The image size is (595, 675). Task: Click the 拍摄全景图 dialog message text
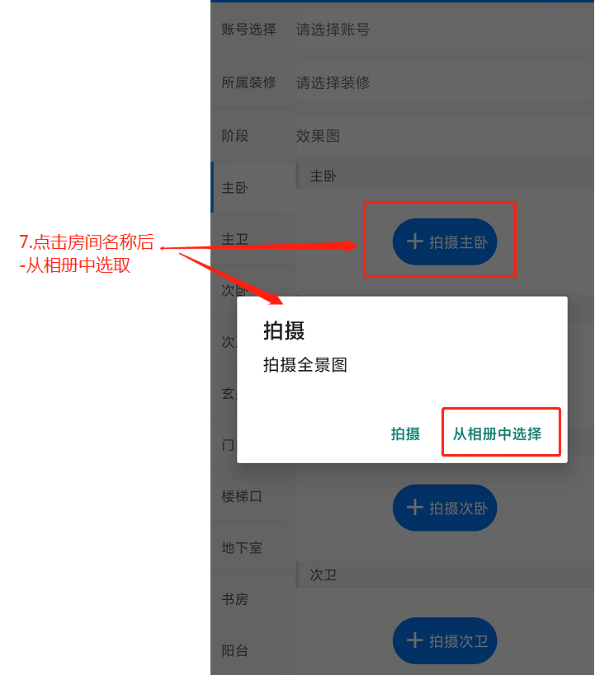(305, 364)
